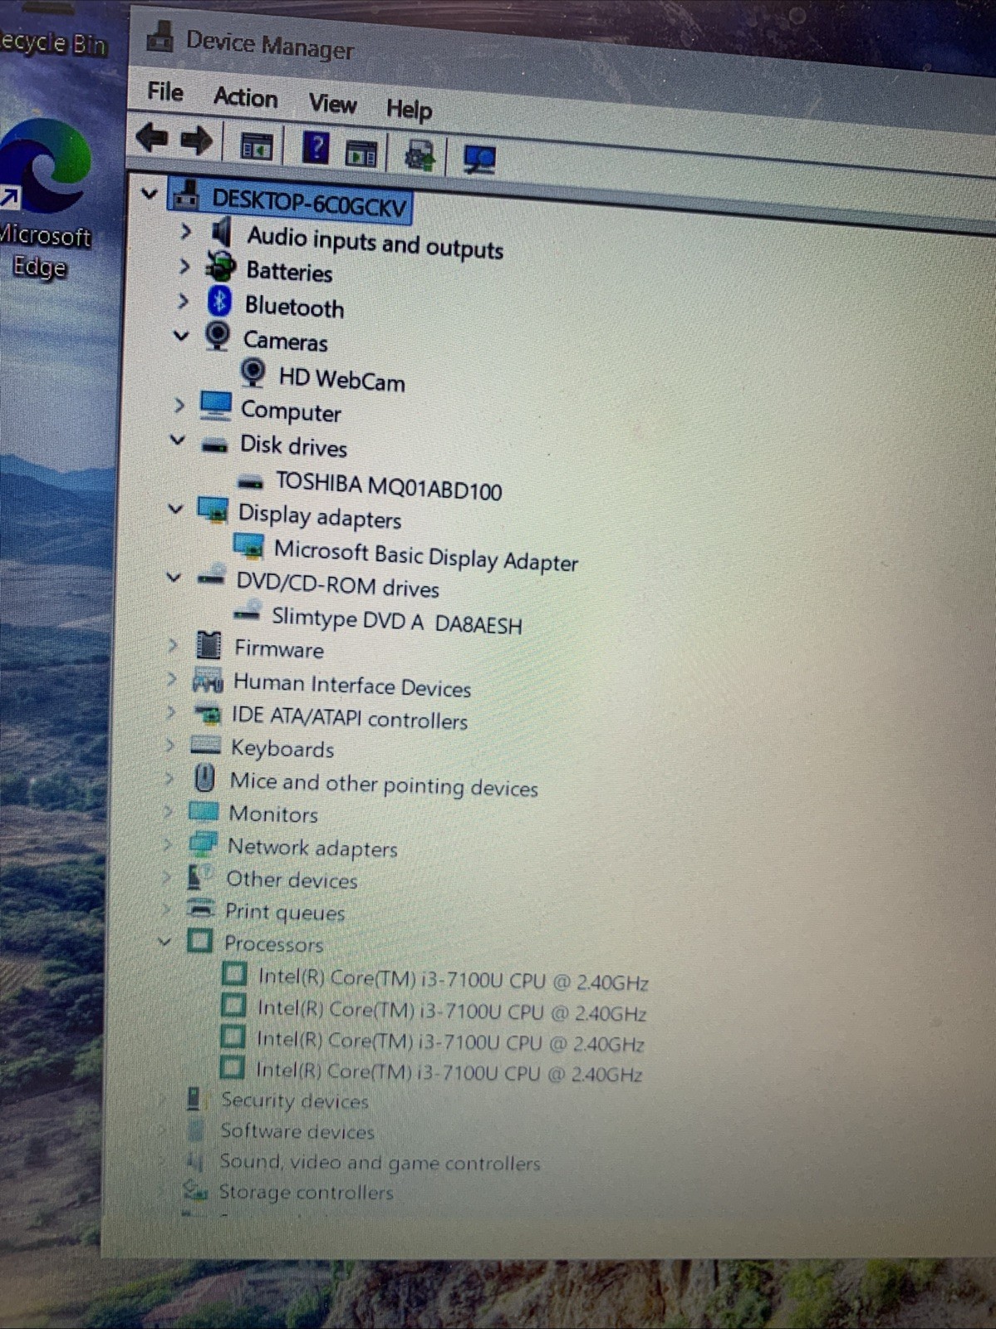Click the Network adapters icon
Image resolution: width=996 pixels, height=1329 pixels.
(x=202, y=843)
